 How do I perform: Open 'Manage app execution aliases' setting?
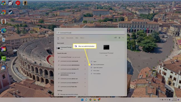(72, 94)
